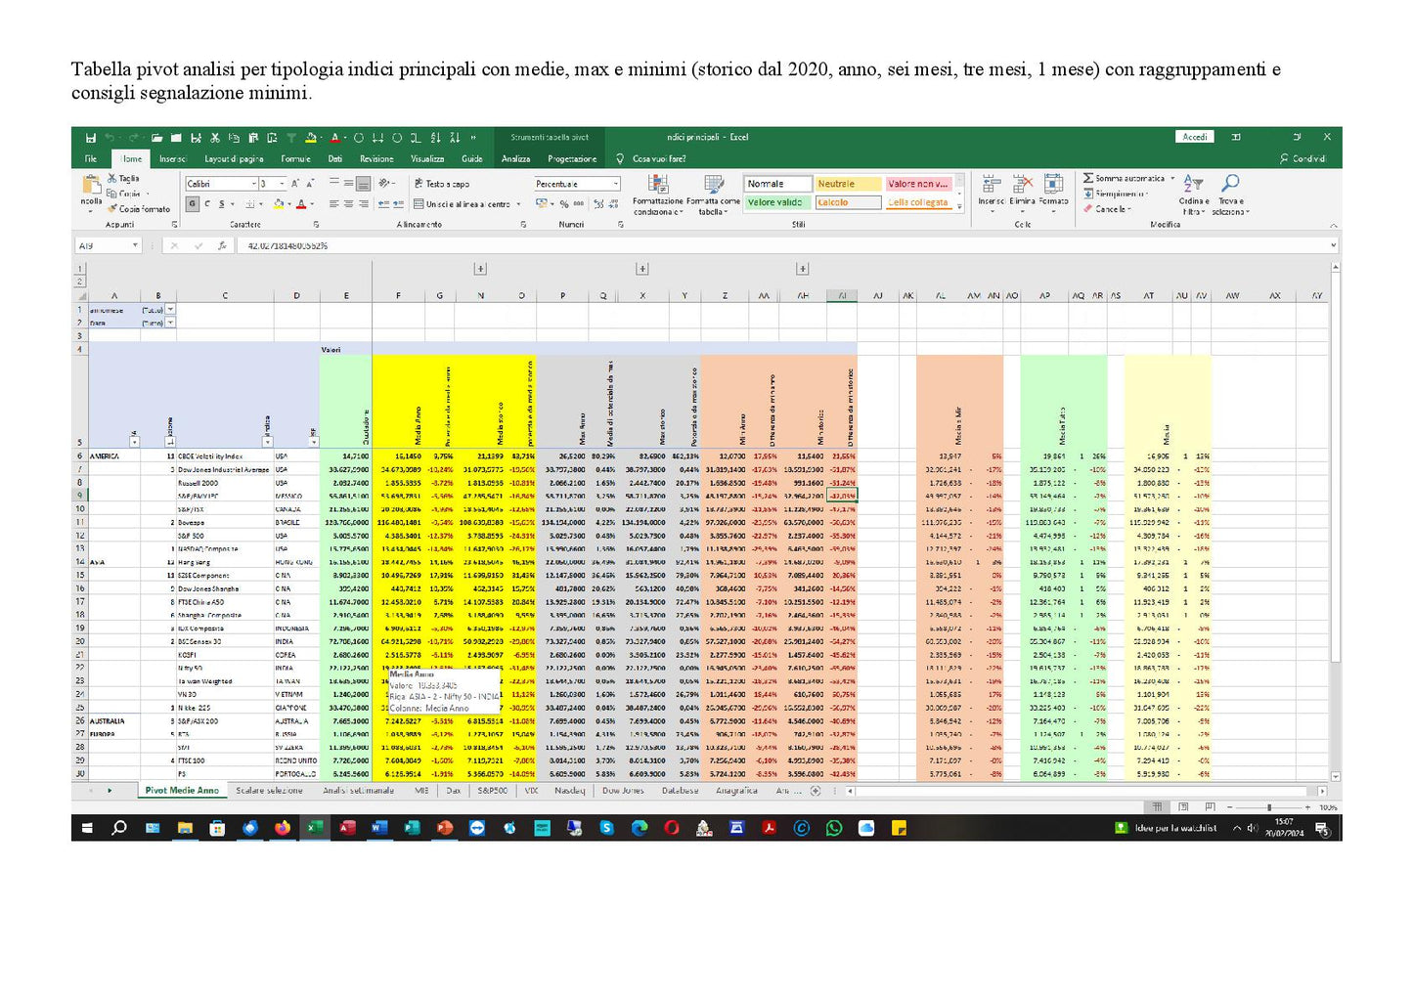Click the Condividi share button
This screenshot has height=998, width=1413.
1303,158
